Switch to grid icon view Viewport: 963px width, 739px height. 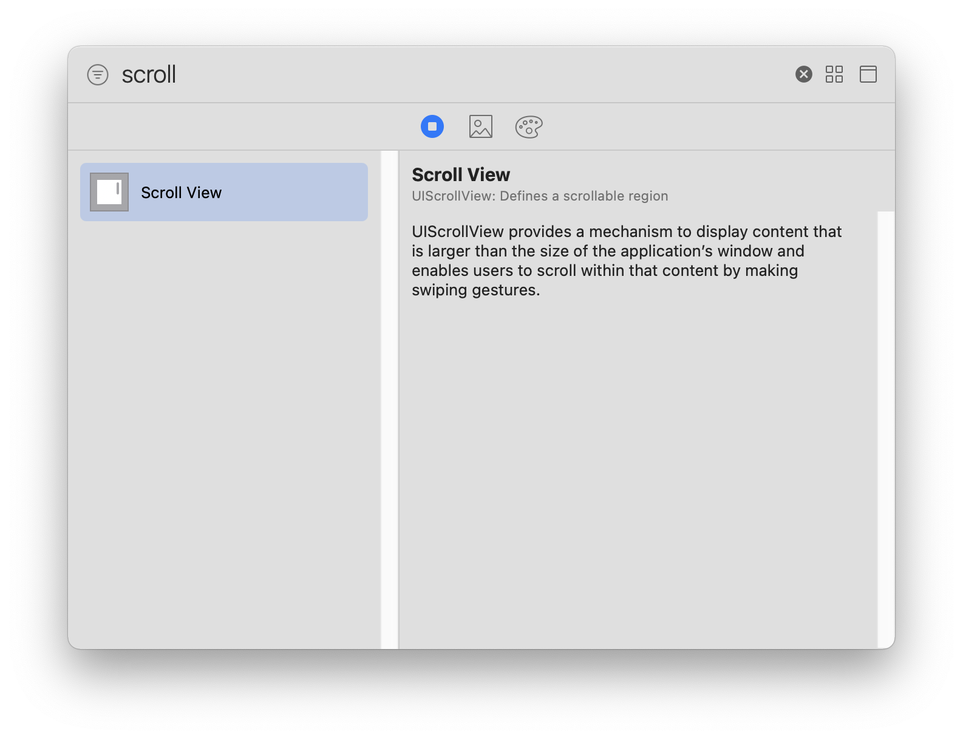(x=834, y=74)
